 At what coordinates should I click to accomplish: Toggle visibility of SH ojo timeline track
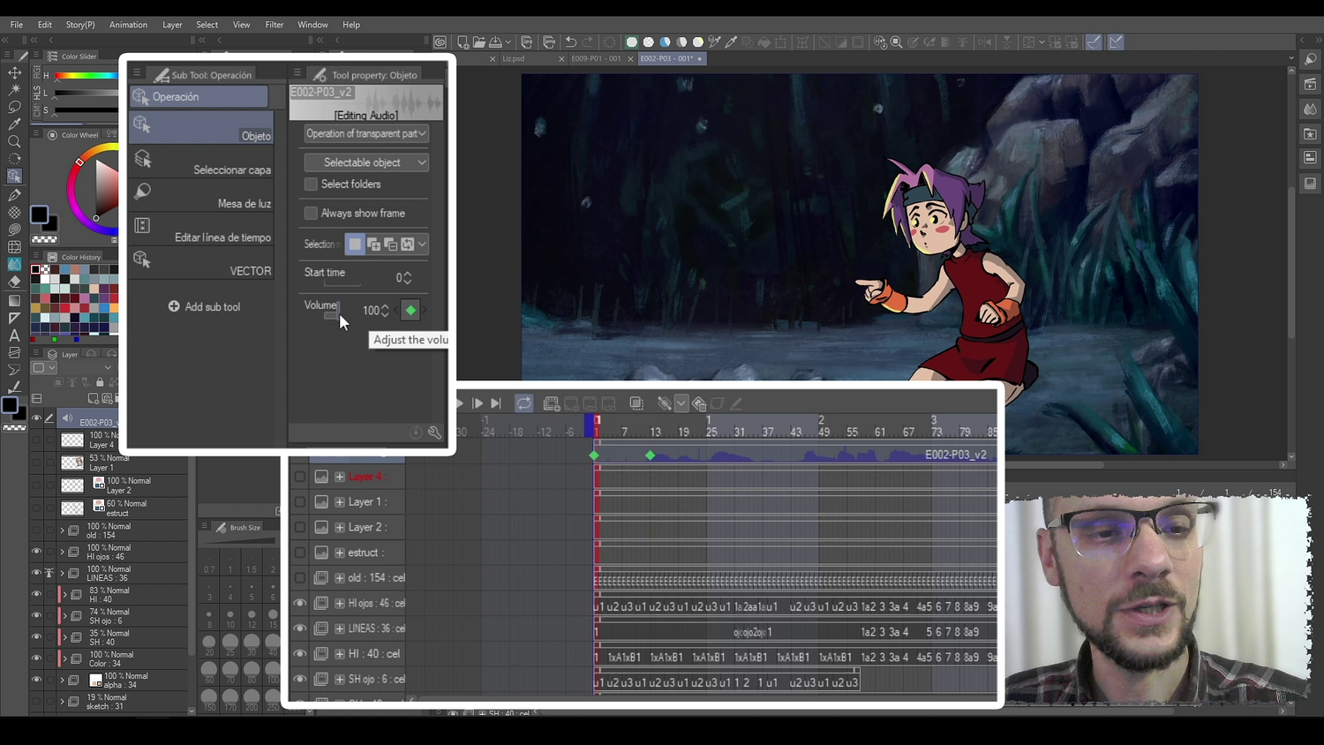click(x=300, y=680)
